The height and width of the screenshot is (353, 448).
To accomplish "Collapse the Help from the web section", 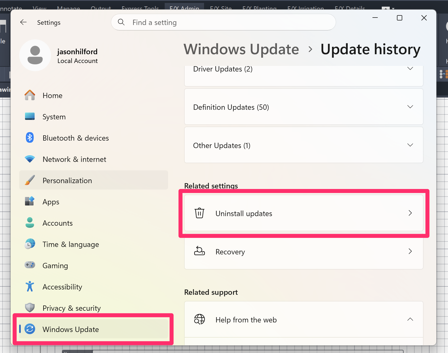I will 410,319.
